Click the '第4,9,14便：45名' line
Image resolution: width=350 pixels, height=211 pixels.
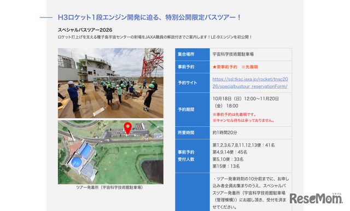[230, 153]
